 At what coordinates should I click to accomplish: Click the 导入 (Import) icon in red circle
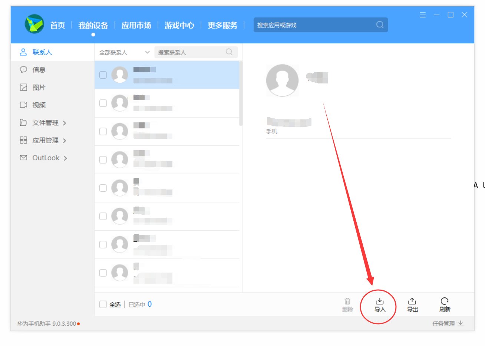coord(379,304)
